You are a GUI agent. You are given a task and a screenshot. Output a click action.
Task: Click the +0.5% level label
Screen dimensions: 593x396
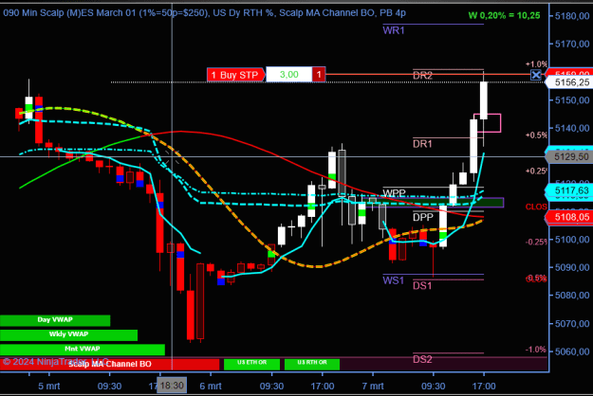[x=536, y=135]
